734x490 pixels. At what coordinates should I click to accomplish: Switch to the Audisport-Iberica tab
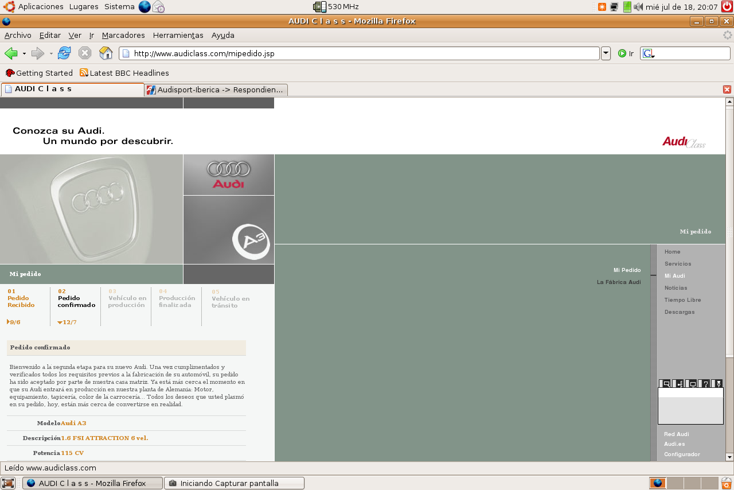click(216, 90)
